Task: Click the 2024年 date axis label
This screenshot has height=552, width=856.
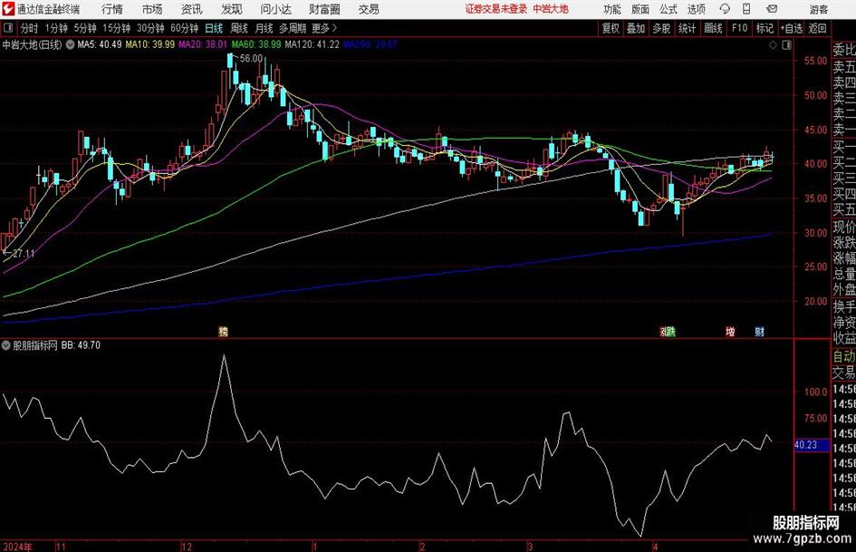Action: (x=17, y=547)
